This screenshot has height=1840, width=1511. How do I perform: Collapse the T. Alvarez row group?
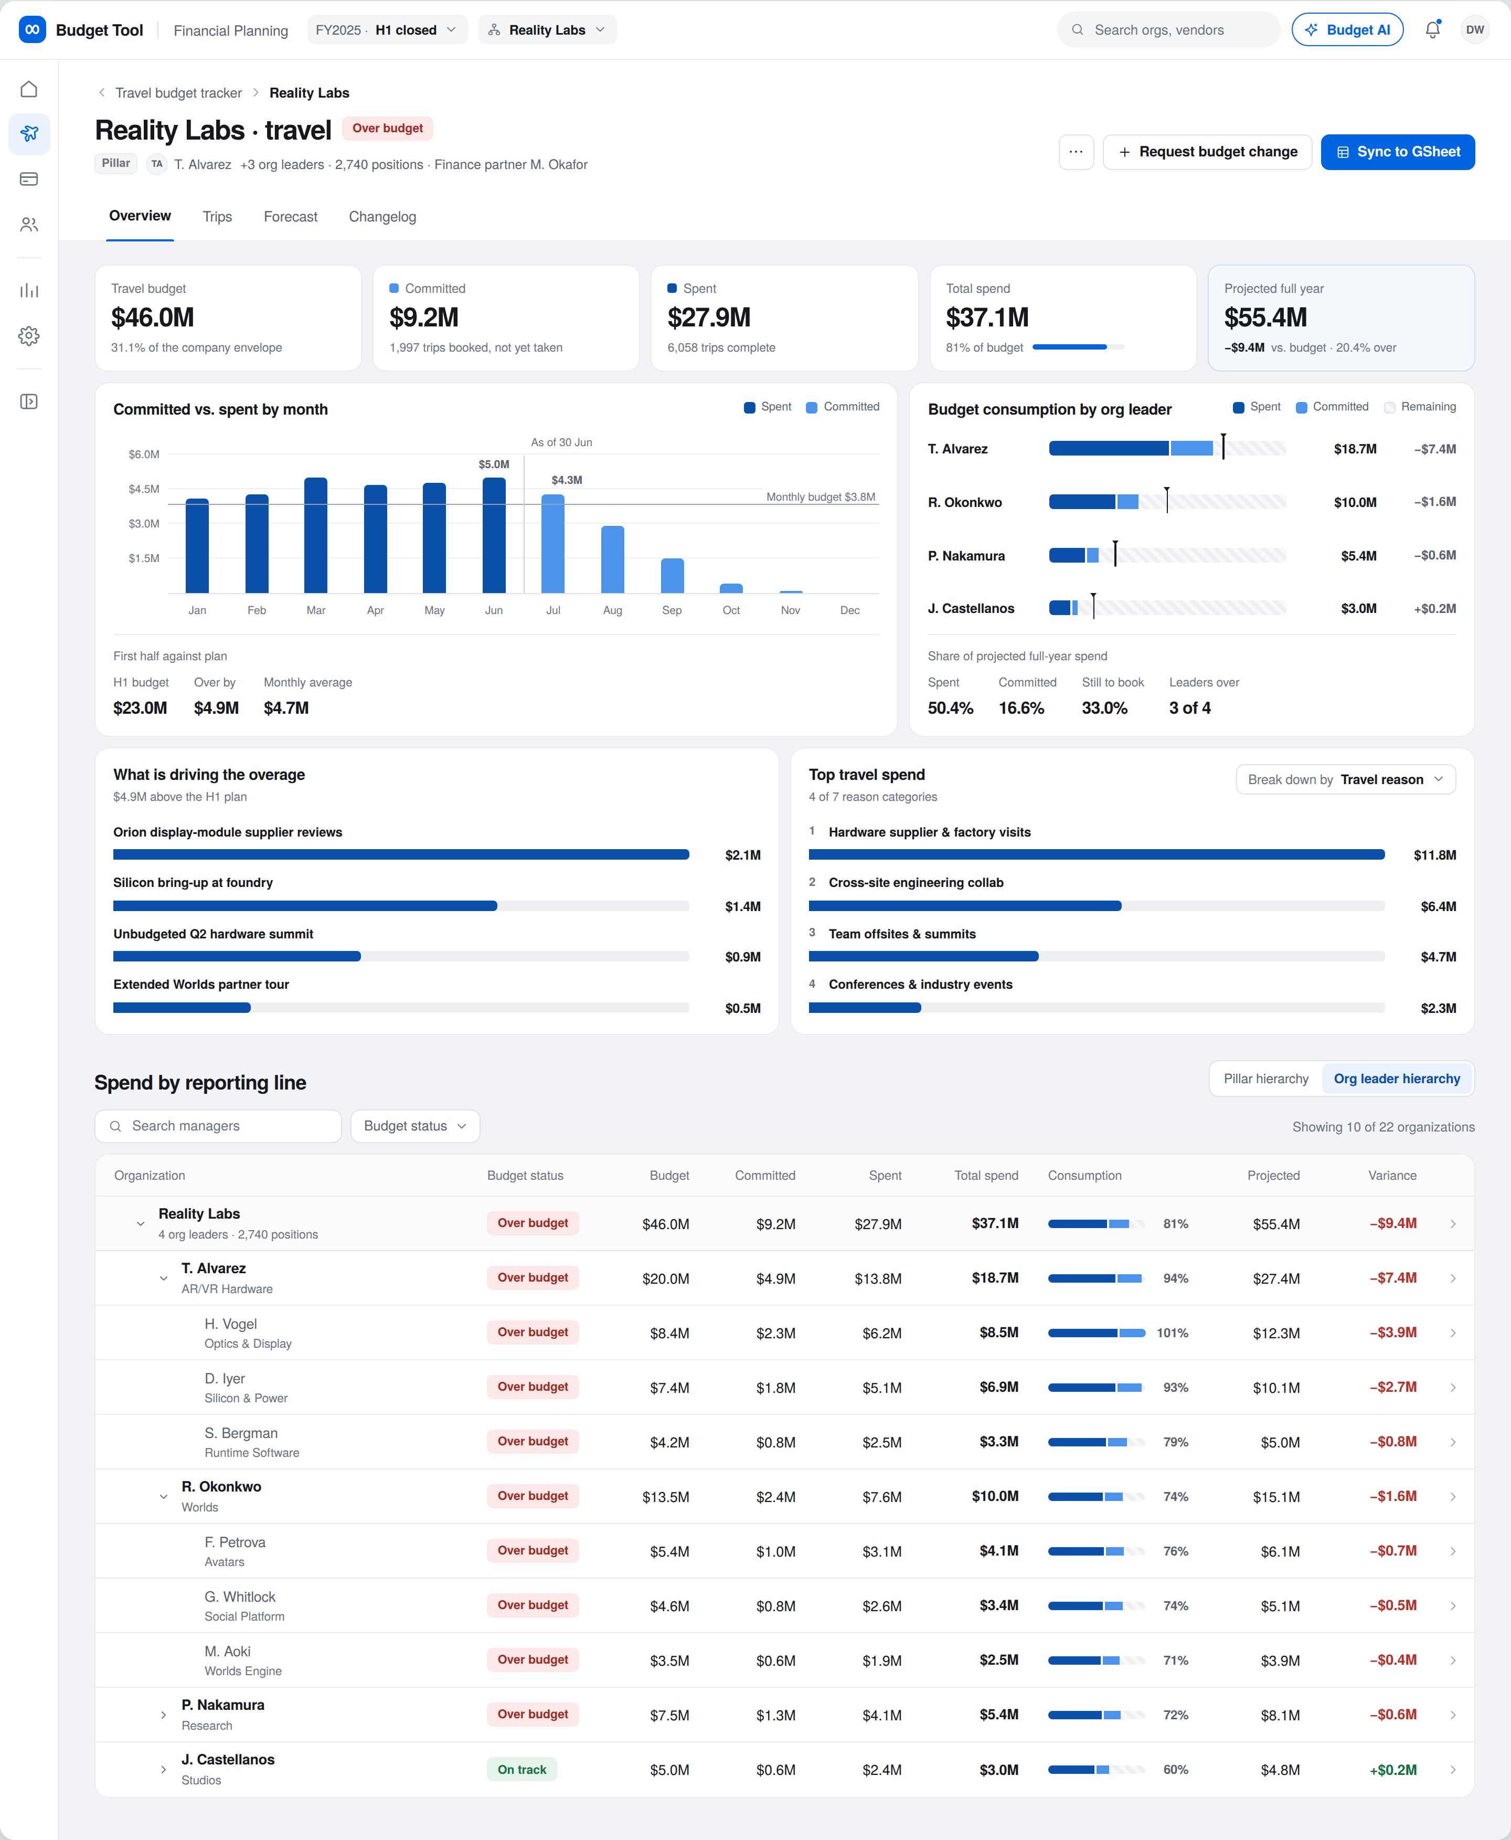[164, 1278]
